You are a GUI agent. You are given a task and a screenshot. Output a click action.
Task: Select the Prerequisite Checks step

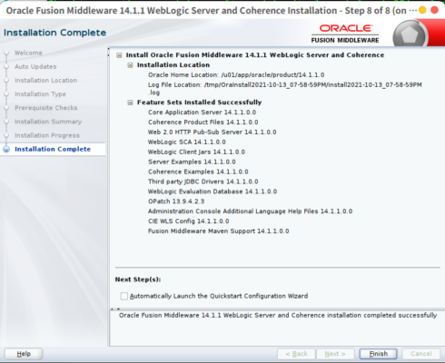(x=46, y=108)
